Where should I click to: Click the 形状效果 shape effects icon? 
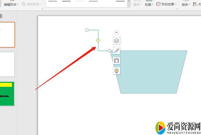159,4
